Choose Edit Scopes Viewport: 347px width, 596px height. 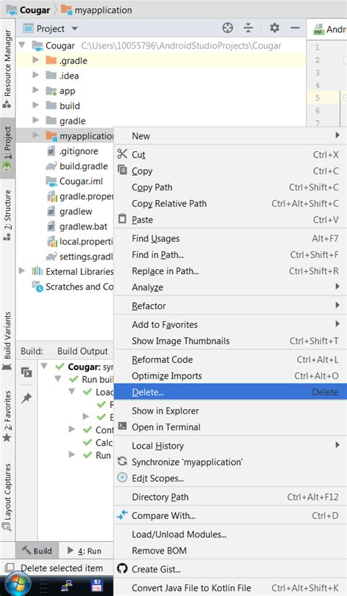[231, 478]
